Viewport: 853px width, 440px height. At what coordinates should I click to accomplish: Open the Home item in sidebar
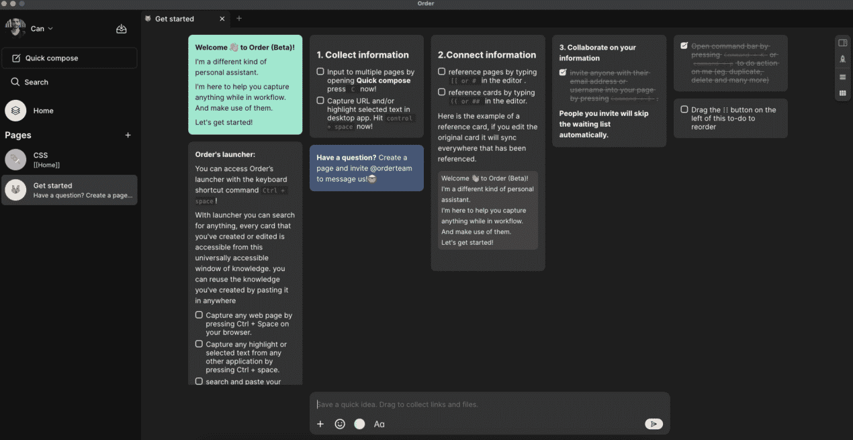click(x=70, y=111)
